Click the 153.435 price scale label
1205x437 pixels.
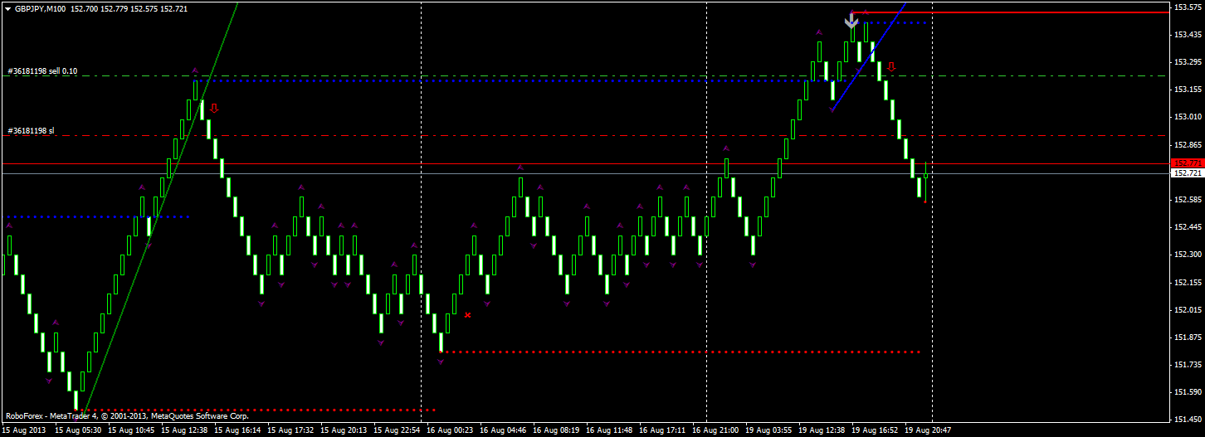point(1188,35)
